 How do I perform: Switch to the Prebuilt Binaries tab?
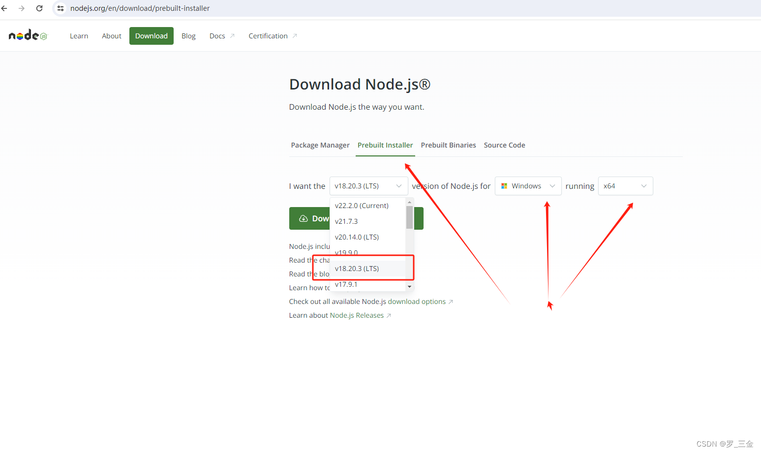point(448,145)
